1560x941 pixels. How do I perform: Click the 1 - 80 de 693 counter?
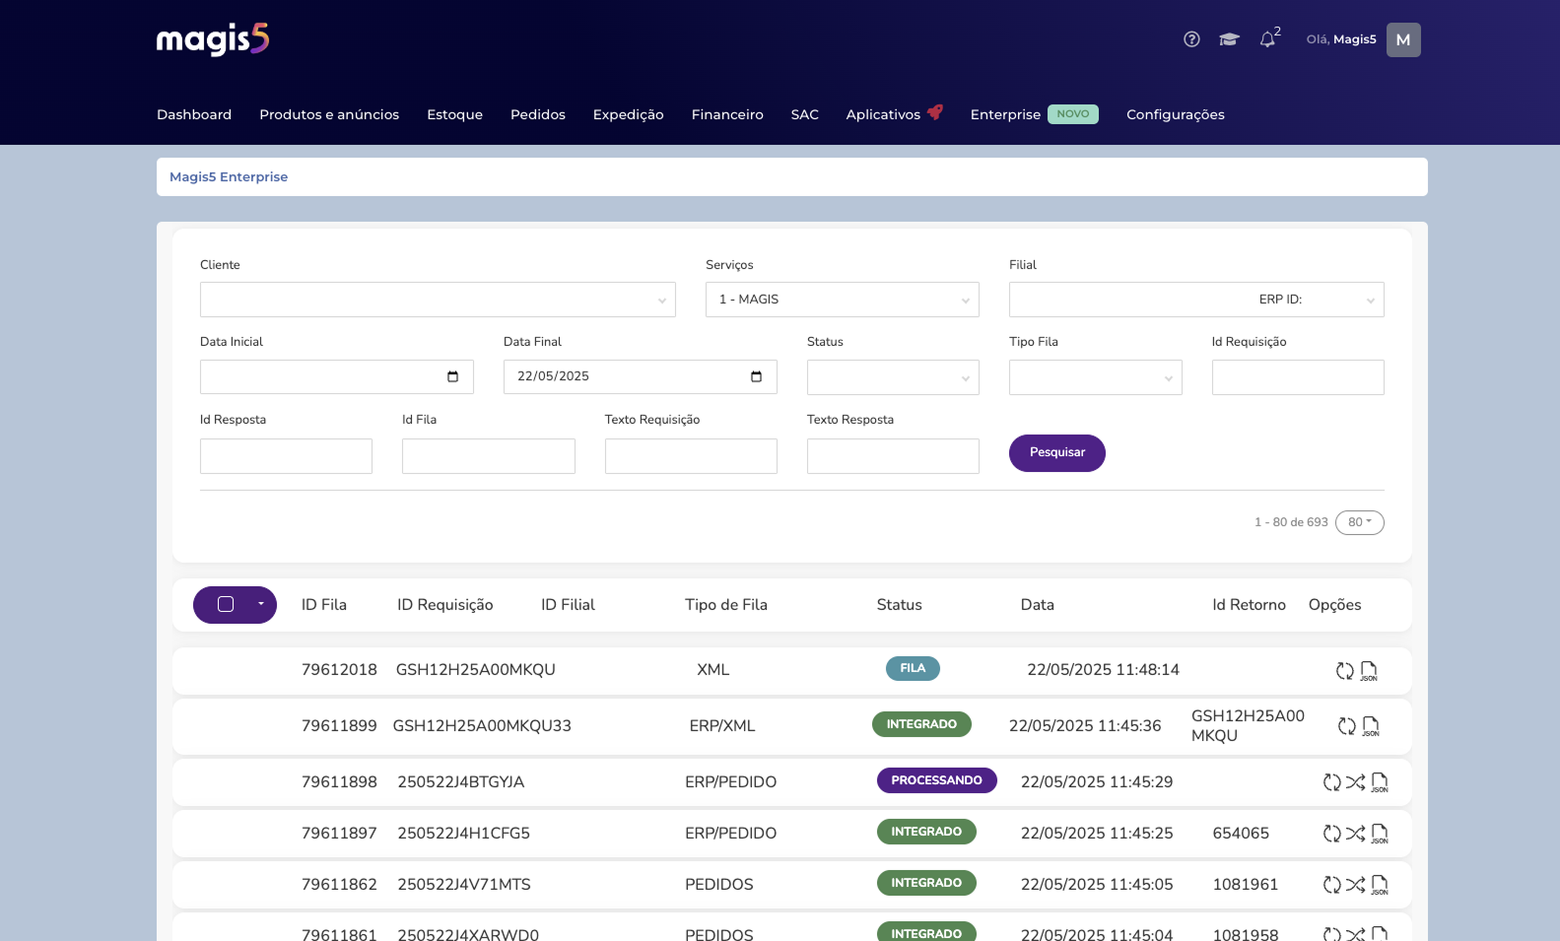click(1291, 522)
